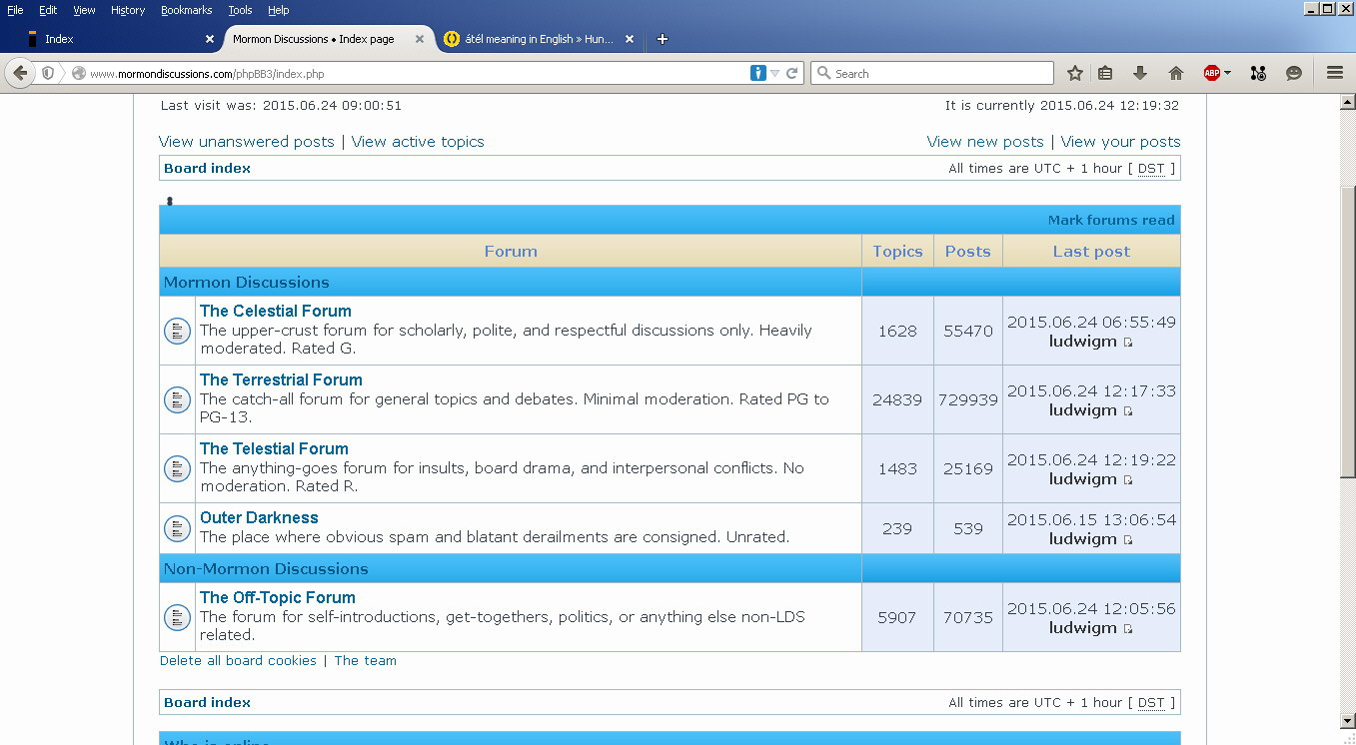The height and width of the screenshot is (745, 1356).
Task: View latest post icon in Telestial Forum row
Action: coord(1128,480)
